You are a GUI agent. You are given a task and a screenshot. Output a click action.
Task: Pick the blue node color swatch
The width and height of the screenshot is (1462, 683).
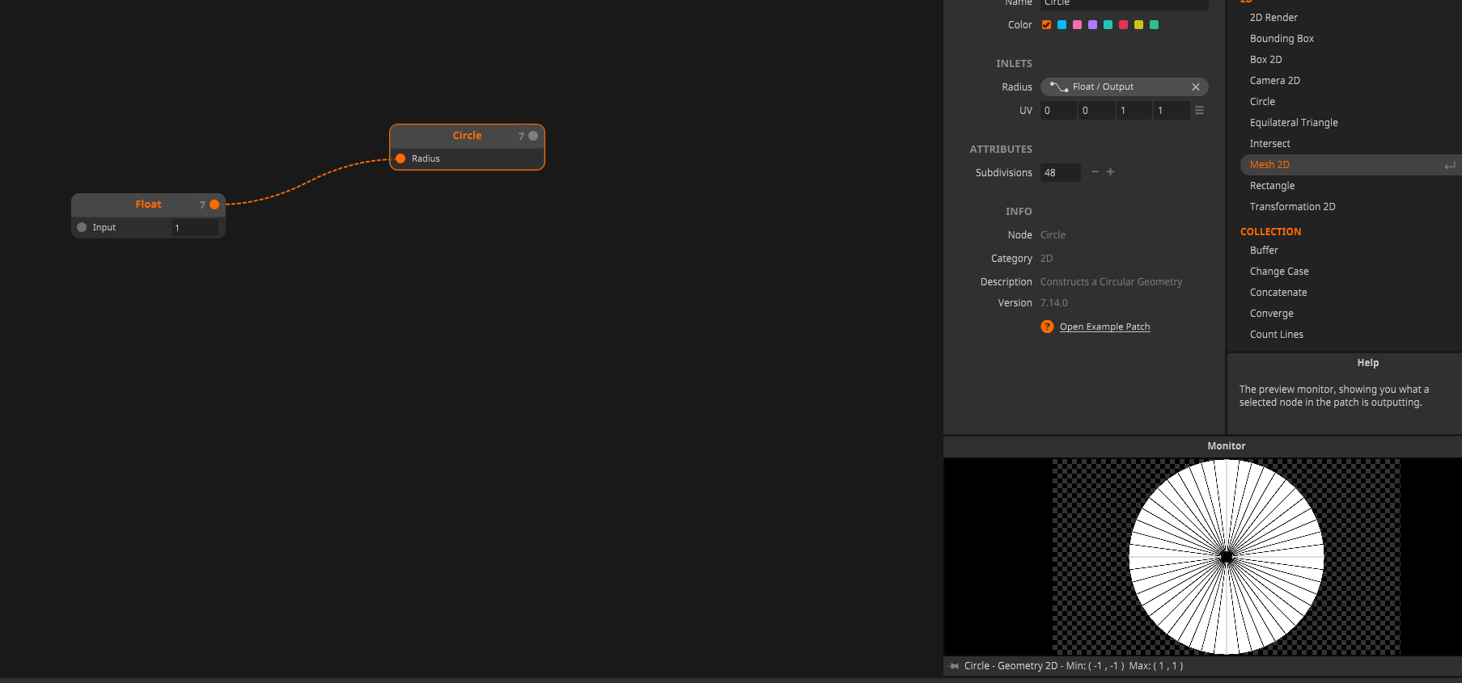pyautogui.click(x=1062, y=25)
